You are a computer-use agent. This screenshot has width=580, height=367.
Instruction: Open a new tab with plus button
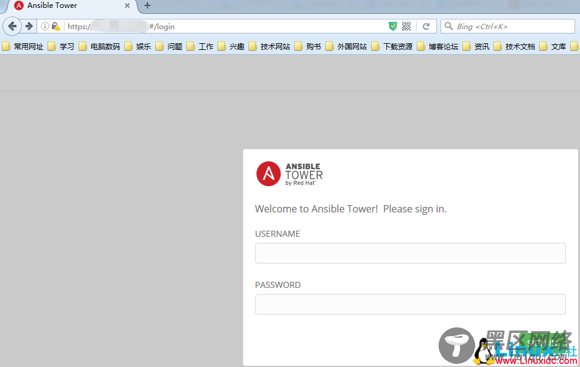click(147, 5)
